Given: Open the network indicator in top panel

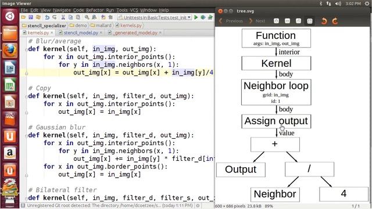Looking at the screenshot, I should point(328,3).
